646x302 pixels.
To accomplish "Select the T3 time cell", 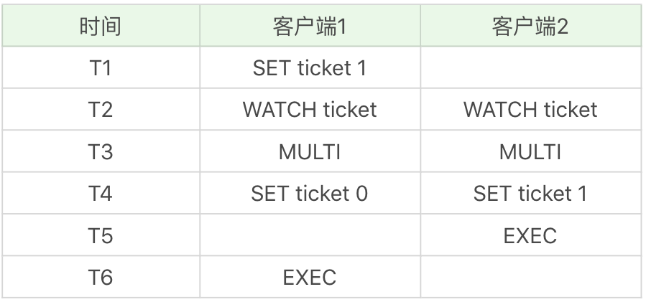I will [x=101, y=151].
